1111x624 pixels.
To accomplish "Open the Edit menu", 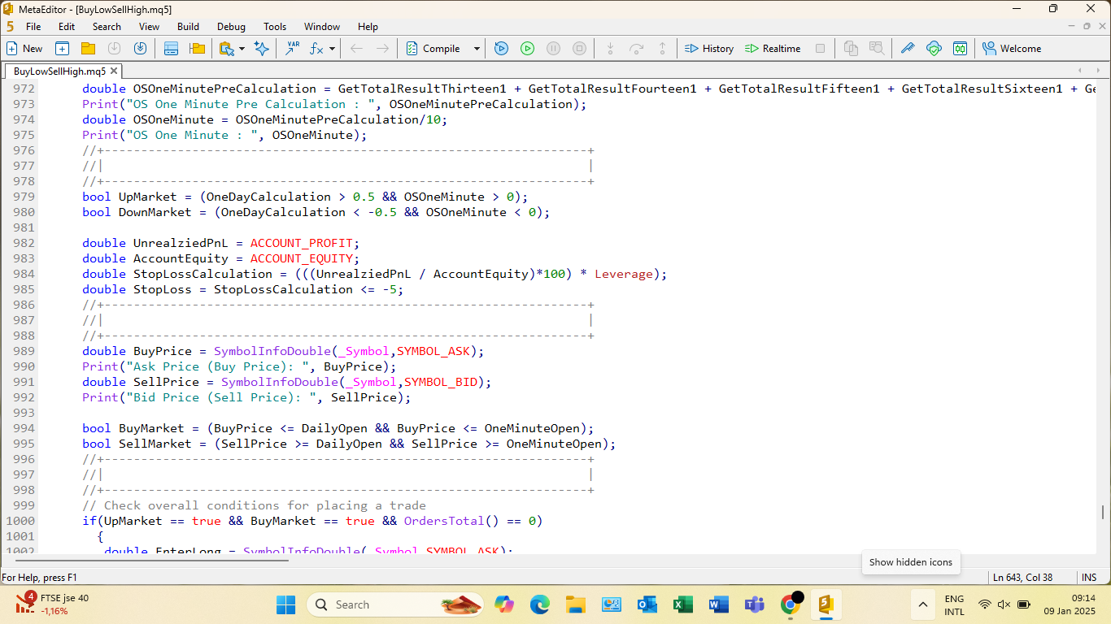I will 67,27.
